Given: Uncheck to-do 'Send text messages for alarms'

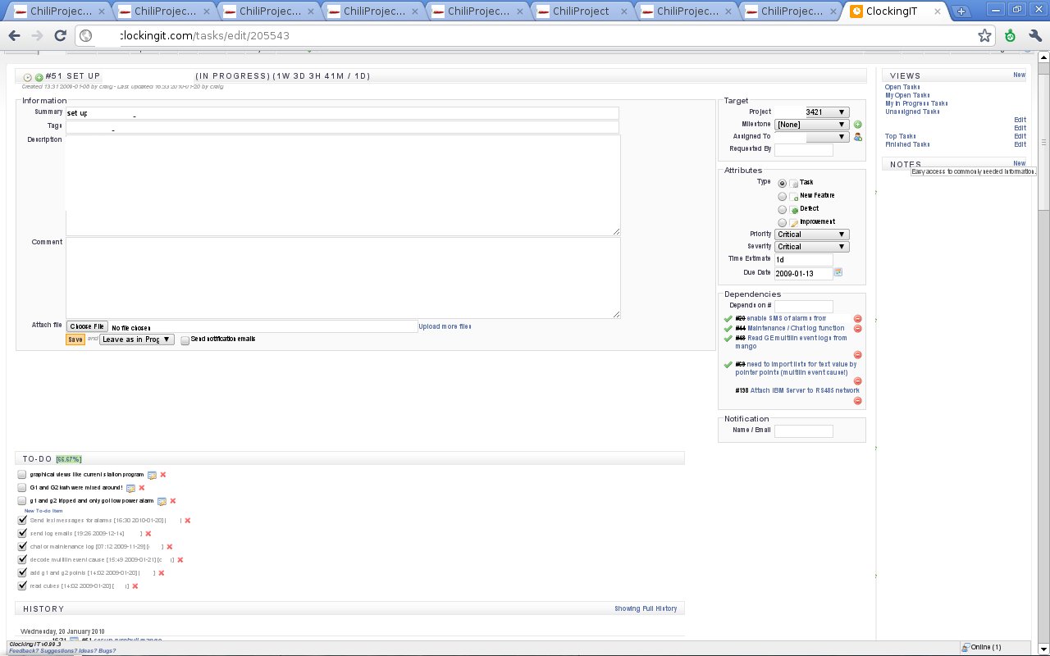Looking at the screenshot, I should click(21, 520).
